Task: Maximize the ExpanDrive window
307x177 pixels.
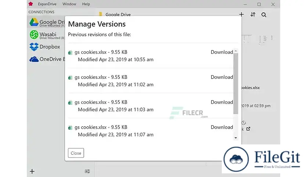Action: [x=259, y=4]
